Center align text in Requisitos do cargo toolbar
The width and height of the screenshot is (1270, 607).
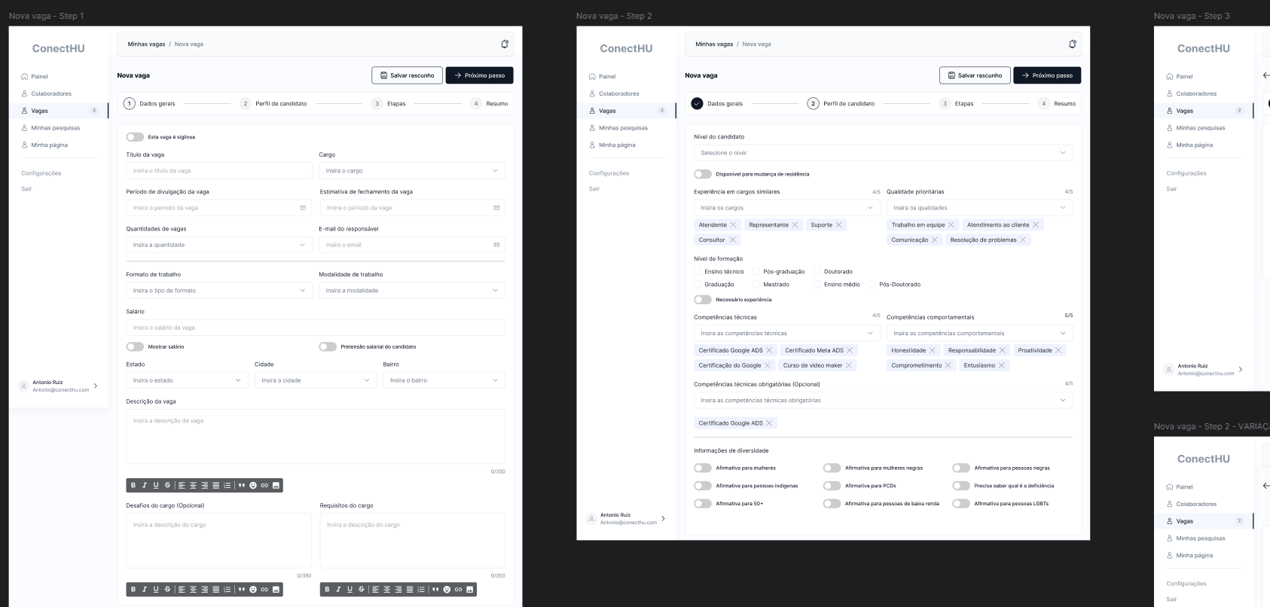[386, 589]
